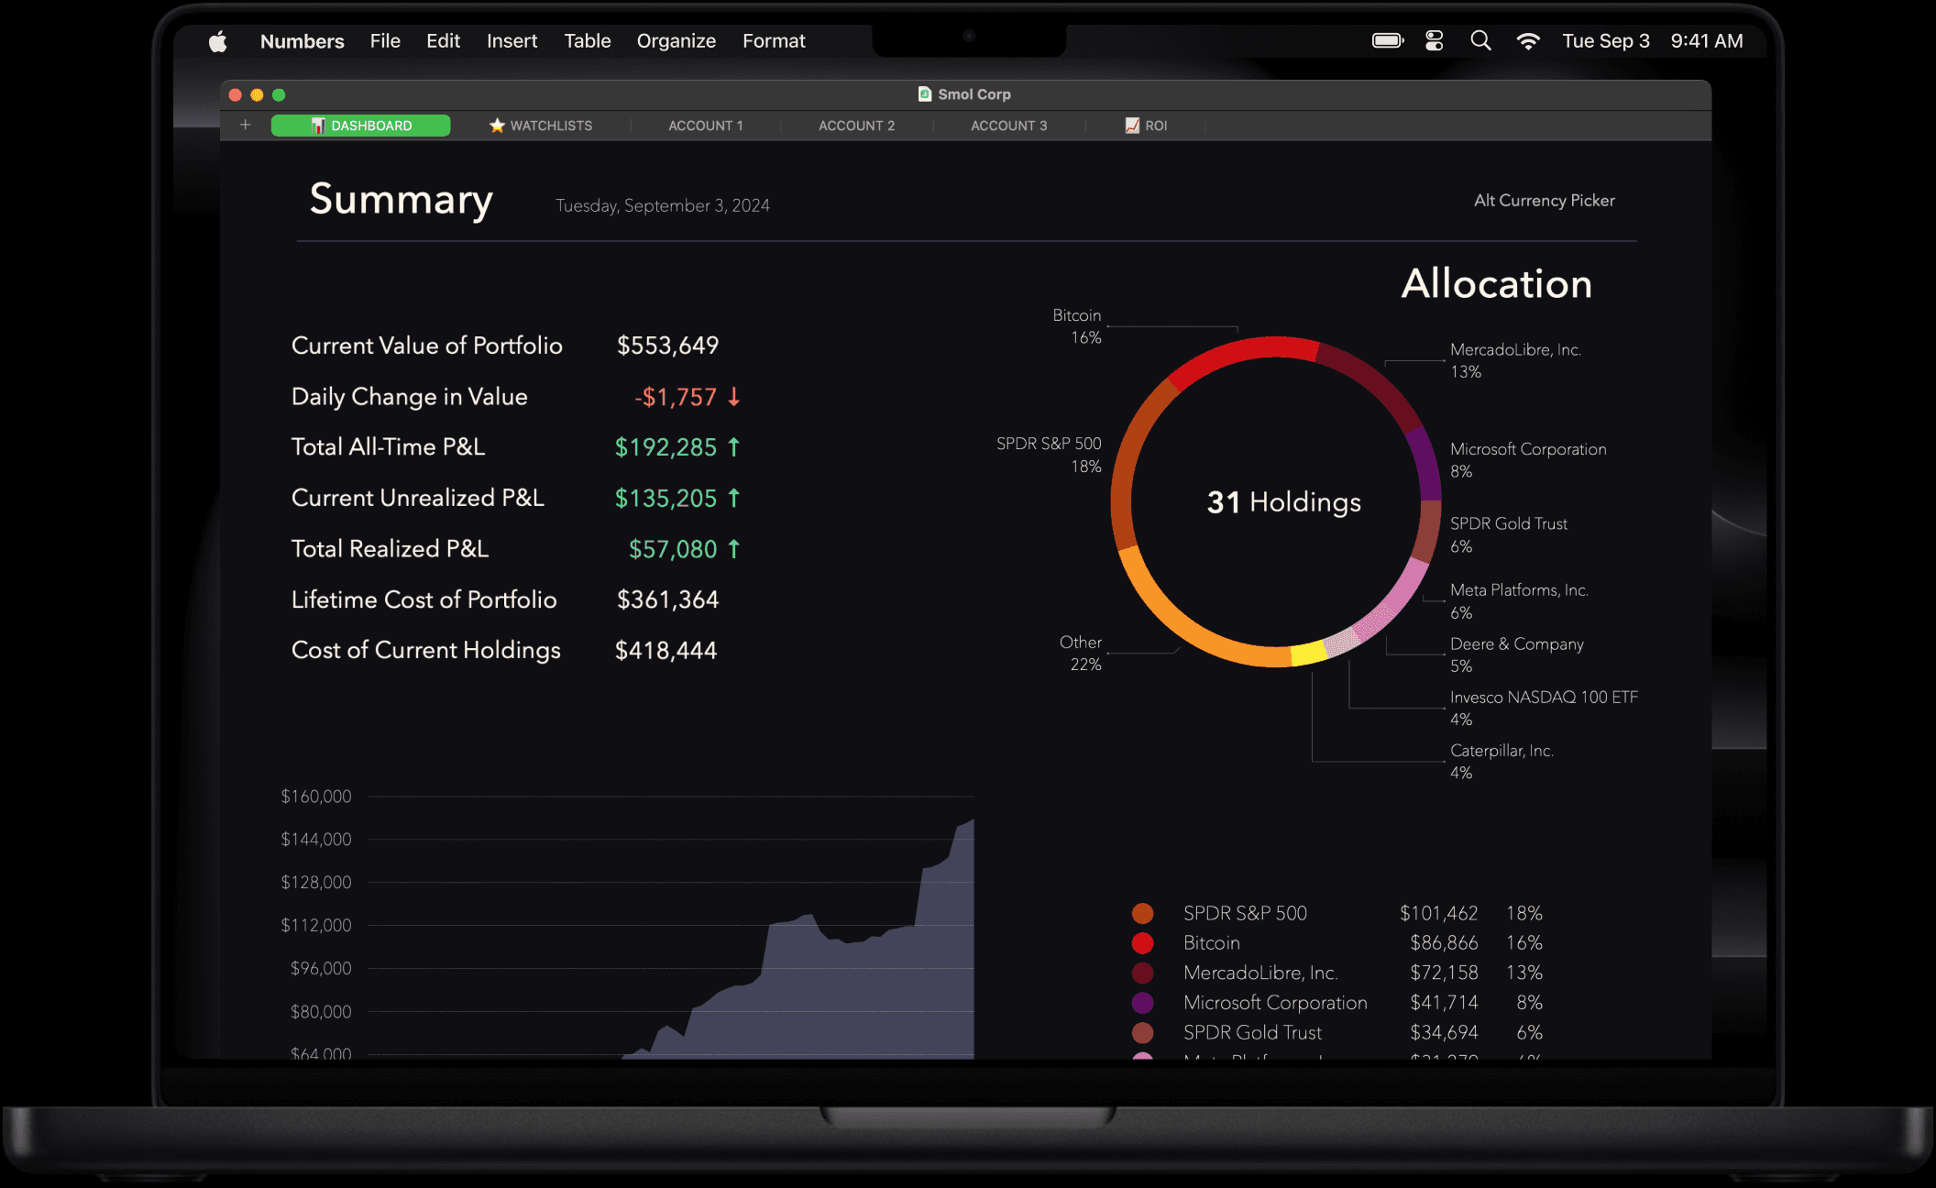This screenshot has width=1936, height=1188.
Task: Select the Current Value of Portfolio label
Action: click(x=426, y=346)
